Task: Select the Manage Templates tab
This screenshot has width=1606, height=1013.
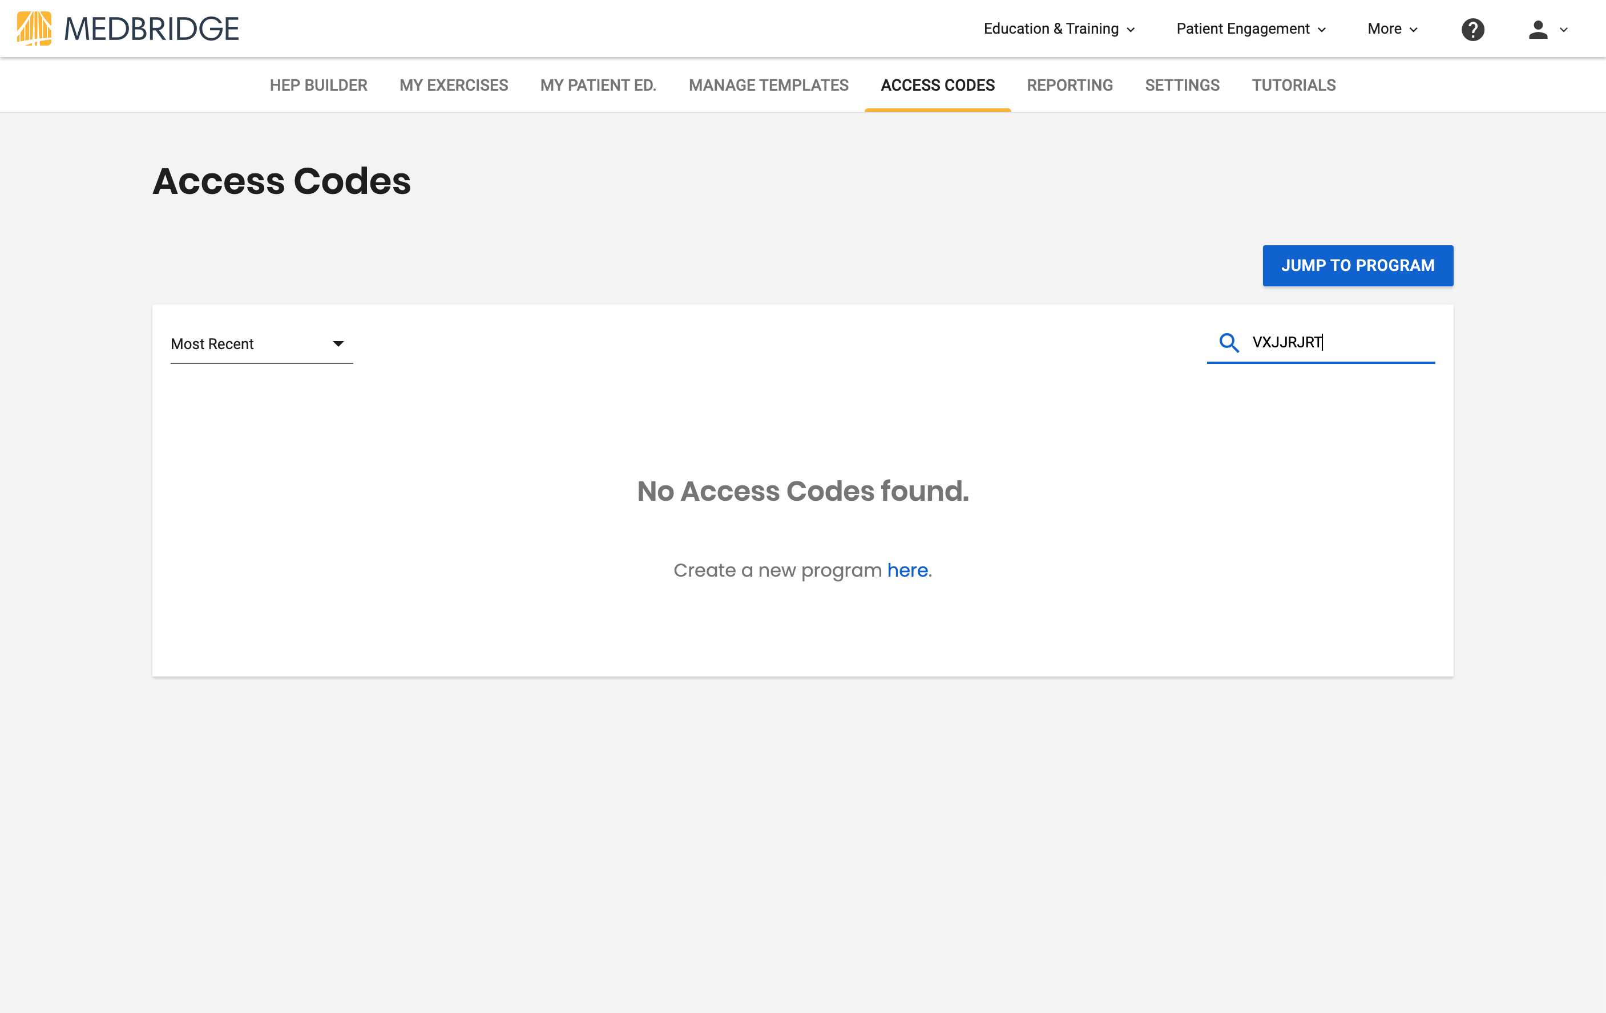Action: click(768, 86)
